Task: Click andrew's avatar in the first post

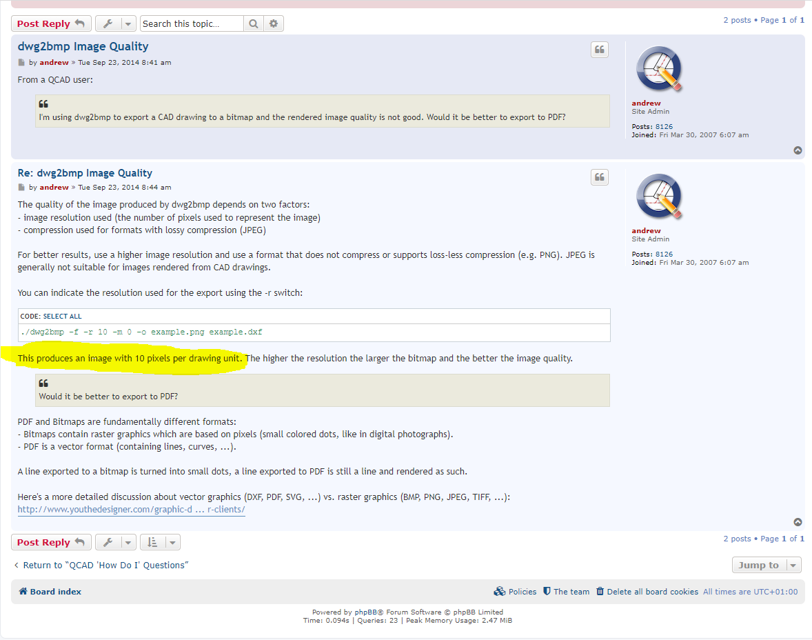Action: coord(659,69)
